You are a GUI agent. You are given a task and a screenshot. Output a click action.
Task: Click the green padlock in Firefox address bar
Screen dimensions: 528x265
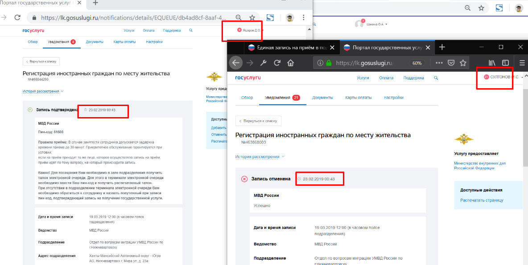coord(329,63)
